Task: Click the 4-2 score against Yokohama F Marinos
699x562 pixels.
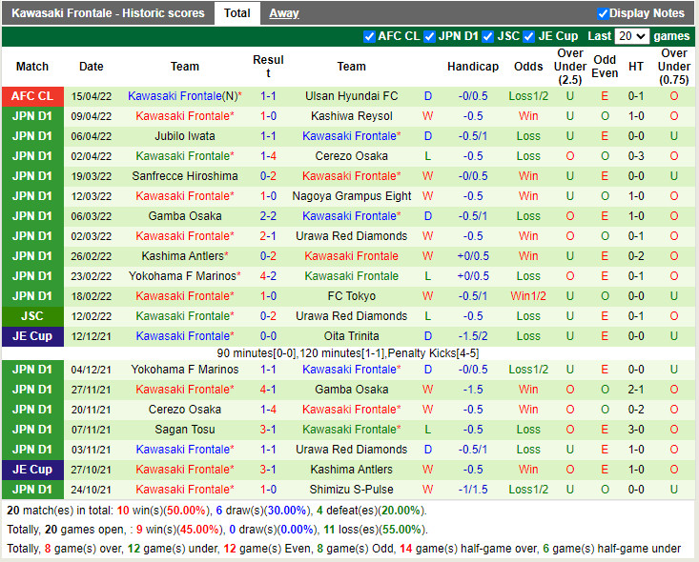Action: click(x=268, y=276)
